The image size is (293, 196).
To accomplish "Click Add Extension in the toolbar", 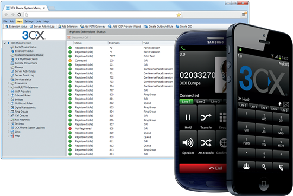I will (67, 27).
